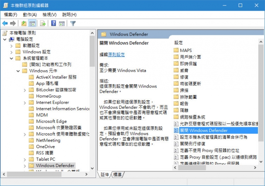Select the ActiveX Installer 服務 tree item
Viewport: 265px width, 186px height.
56,77
